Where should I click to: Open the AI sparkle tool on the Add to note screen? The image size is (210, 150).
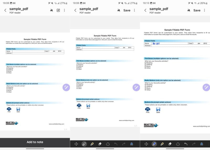(x=51, y=10)
